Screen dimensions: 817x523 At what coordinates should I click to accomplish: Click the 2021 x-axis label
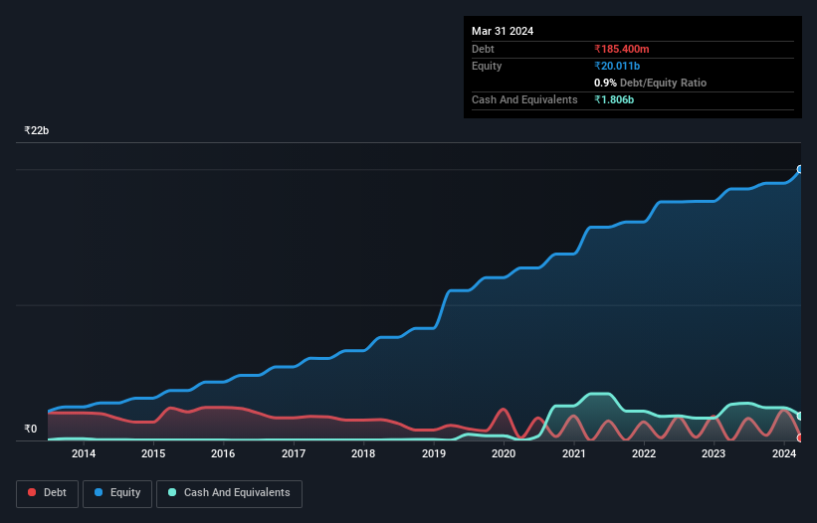click(573, 453)
